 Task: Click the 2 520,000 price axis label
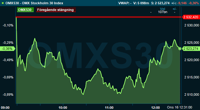tap(192, 60)
